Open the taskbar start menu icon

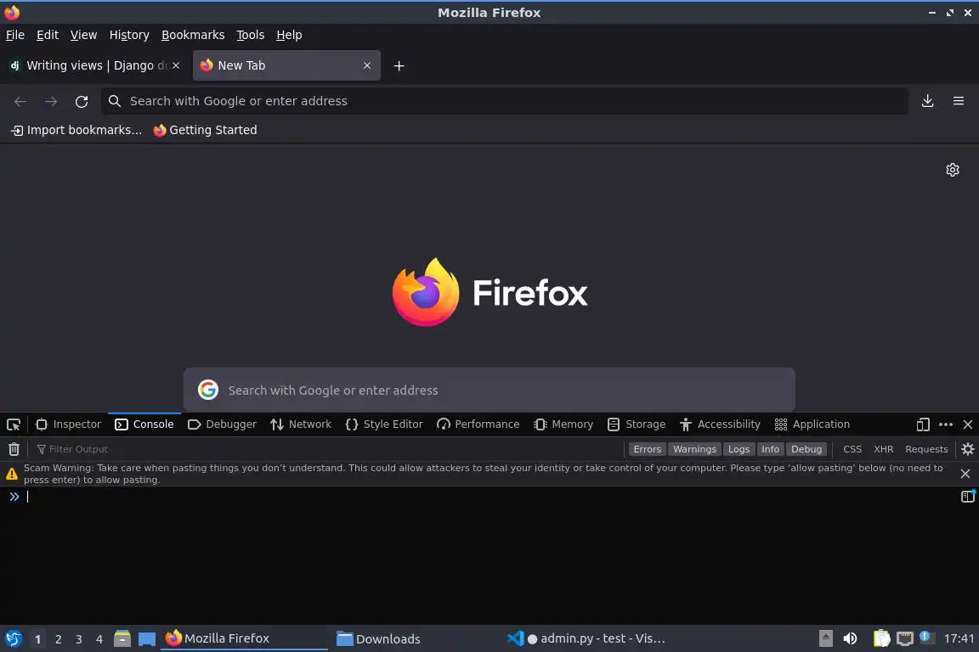coord(14,639)
